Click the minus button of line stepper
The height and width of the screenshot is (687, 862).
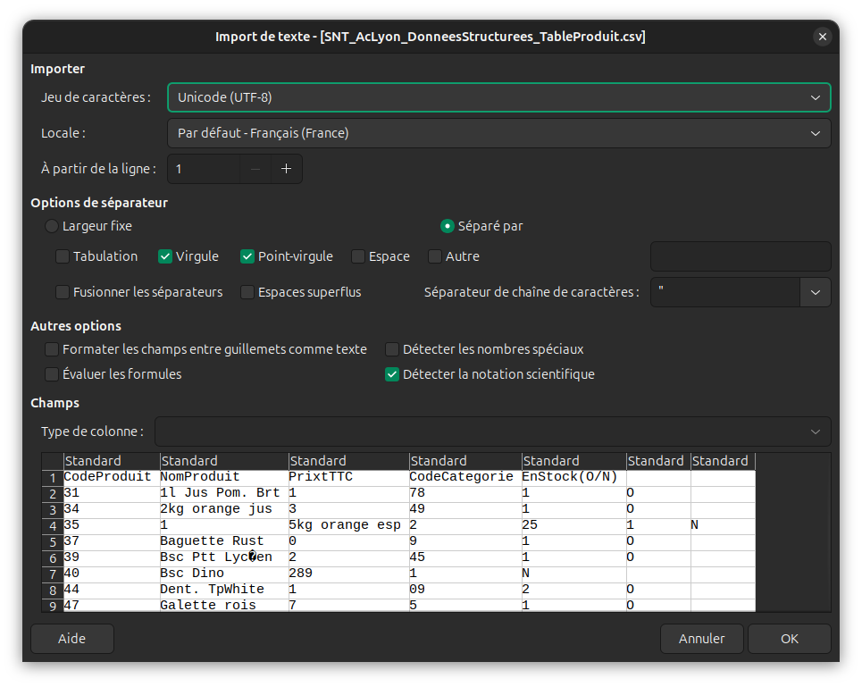pyautogui.click(x=255, y=169)
